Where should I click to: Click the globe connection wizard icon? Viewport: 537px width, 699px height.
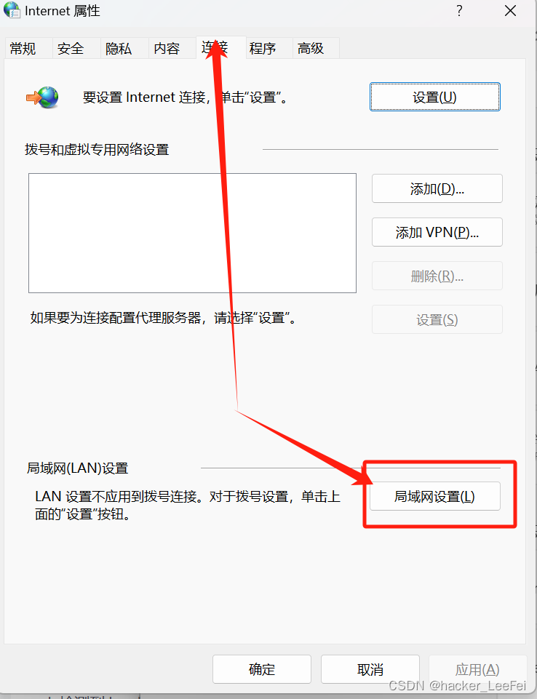[42, 97]
